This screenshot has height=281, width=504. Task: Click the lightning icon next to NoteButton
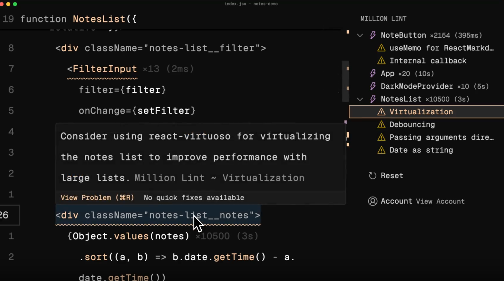coord(373,35)
